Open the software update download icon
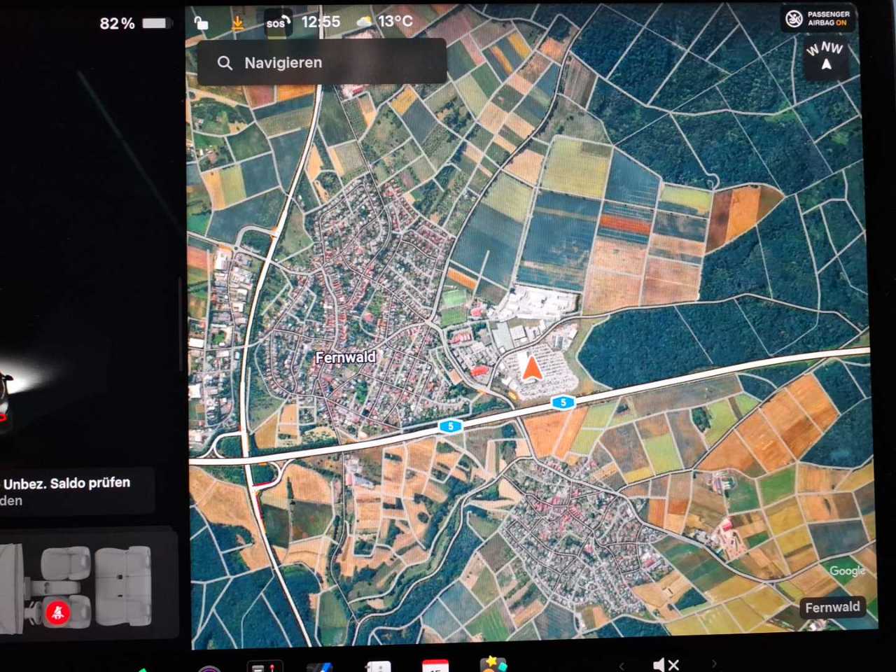 [x=237, y=23]
